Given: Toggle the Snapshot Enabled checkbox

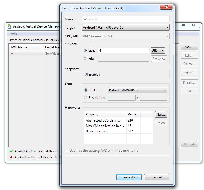Looking at the screenshot, I should 86,75.
